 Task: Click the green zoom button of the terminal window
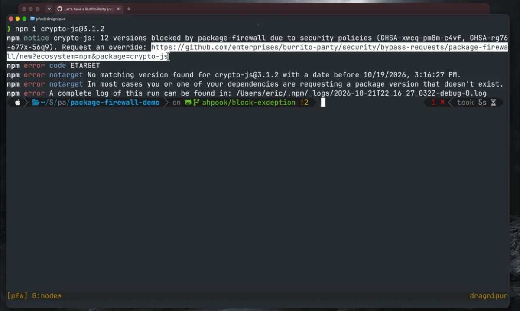coord(24,19)
